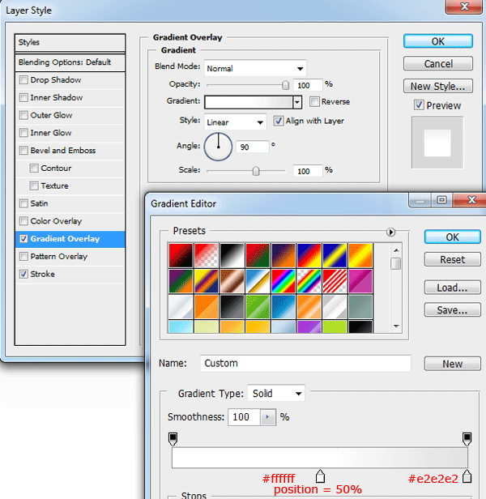The image size is (486, 499).
Task: Select the blue, yellow, blue gradient preset
Action: tap(335, 255)
